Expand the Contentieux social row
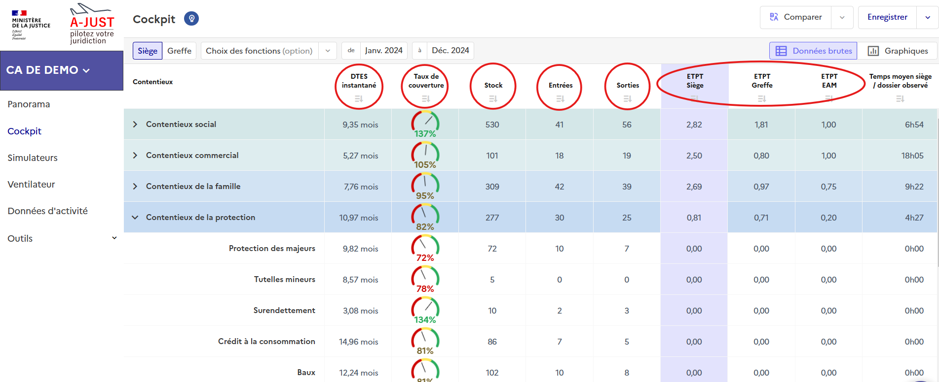Image resolution: width=939 pixels, height=382 pixels. (x=135, y=125)
